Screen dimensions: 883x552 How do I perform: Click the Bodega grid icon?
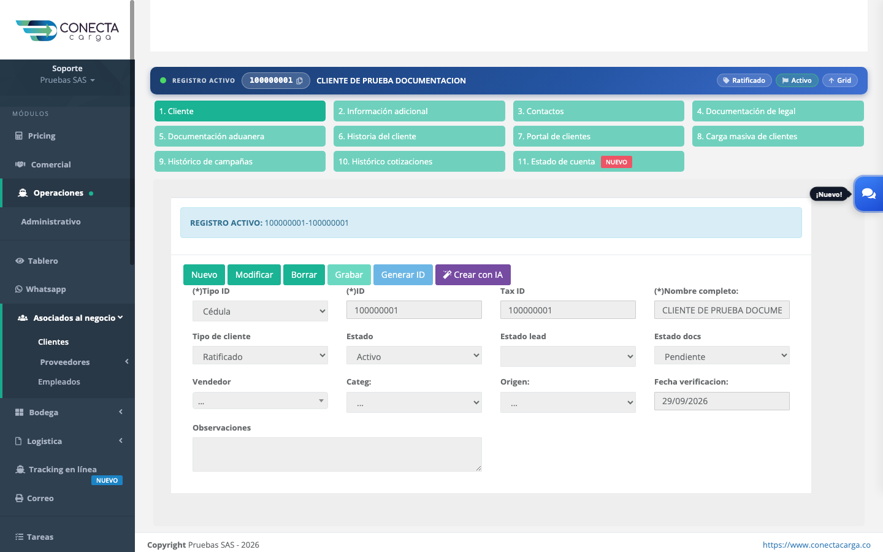point(19,412)
